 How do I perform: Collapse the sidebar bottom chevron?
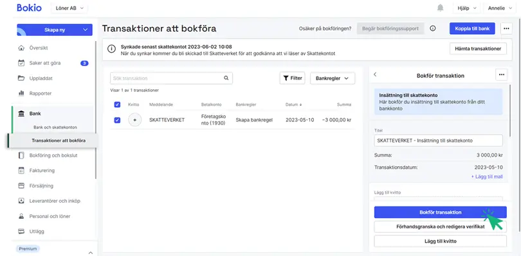[x=91, y=253]
